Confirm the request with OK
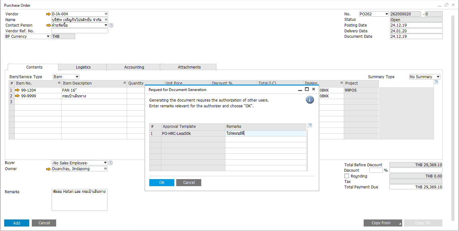The height and width of the screenshot is (231, 459). [x=162, y=183]
